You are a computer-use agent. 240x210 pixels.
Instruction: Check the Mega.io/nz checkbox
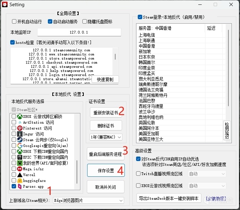(x=14, y=169)
